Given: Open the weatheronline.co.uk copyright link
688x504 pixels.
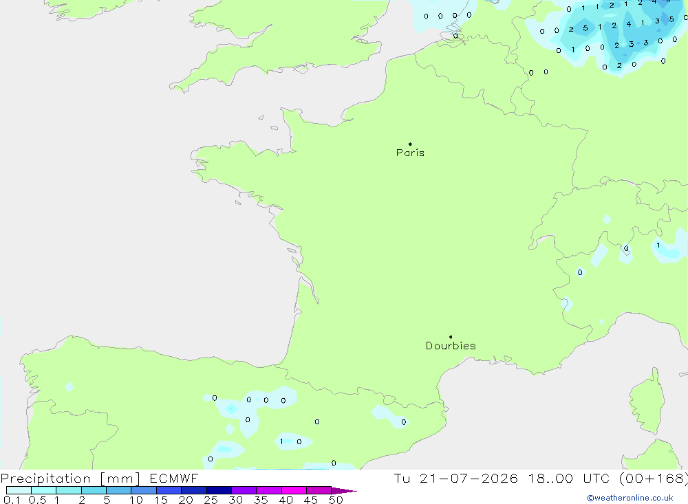Looking at the screenshot, I should point(630,498).
